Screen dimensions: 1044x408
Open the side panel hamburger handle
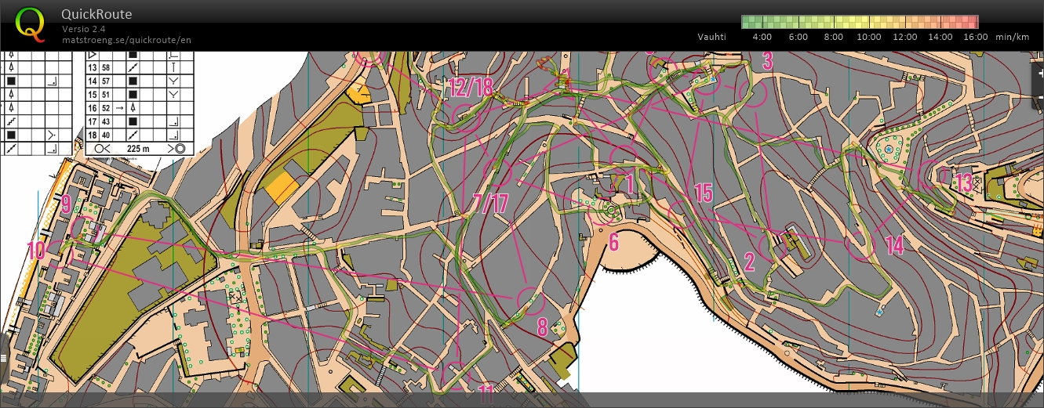tap(4, 357)
